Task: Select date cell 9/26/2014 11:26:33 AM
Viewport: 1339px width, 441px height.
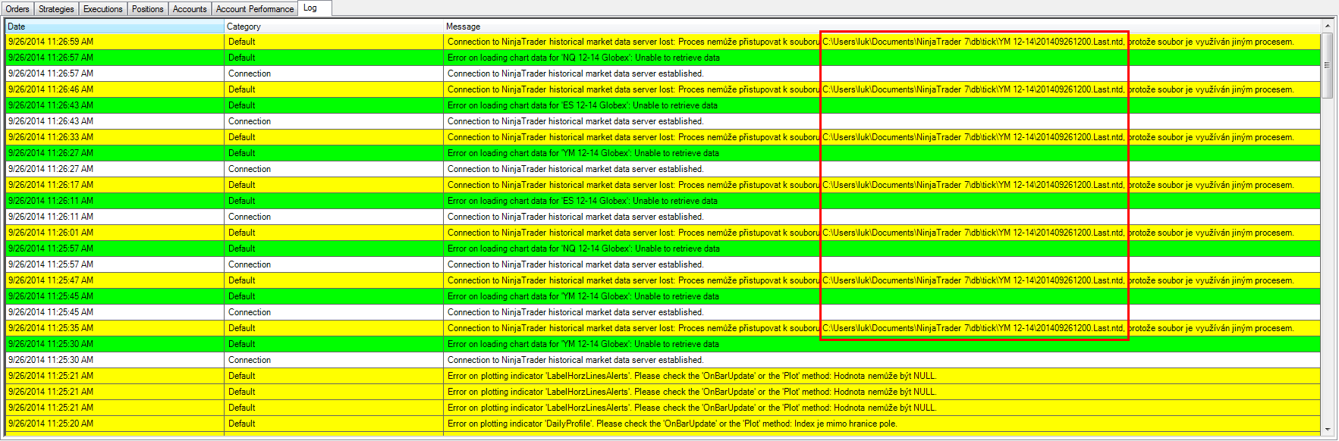Action: (115, 137)
